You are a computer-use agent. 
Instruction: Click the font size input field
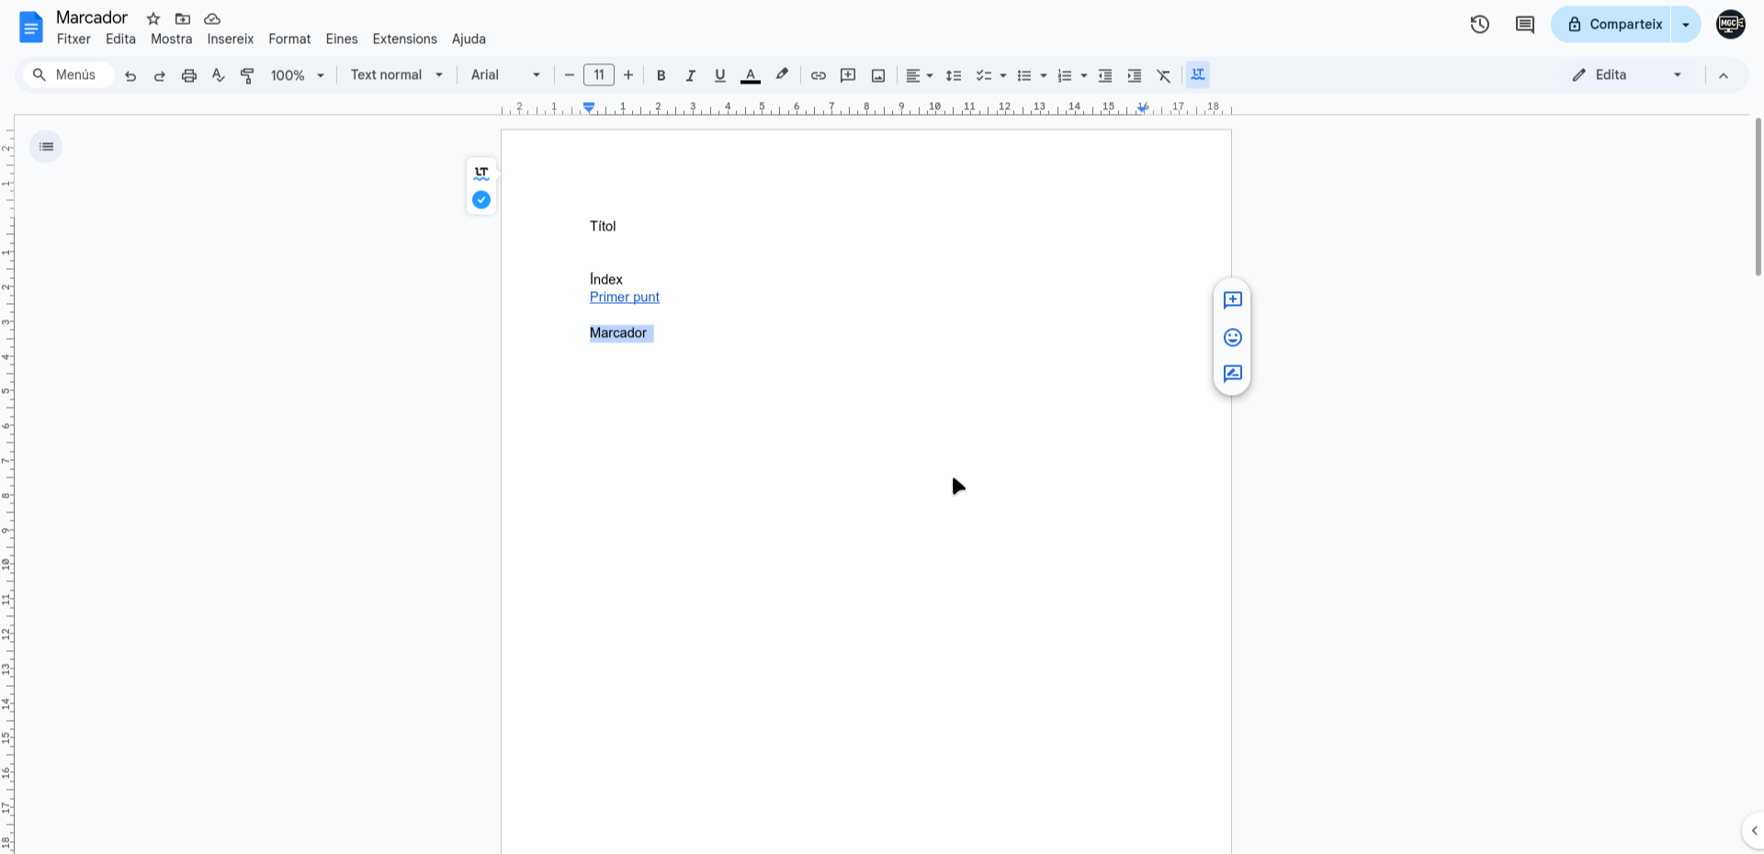tap(598, 75)
